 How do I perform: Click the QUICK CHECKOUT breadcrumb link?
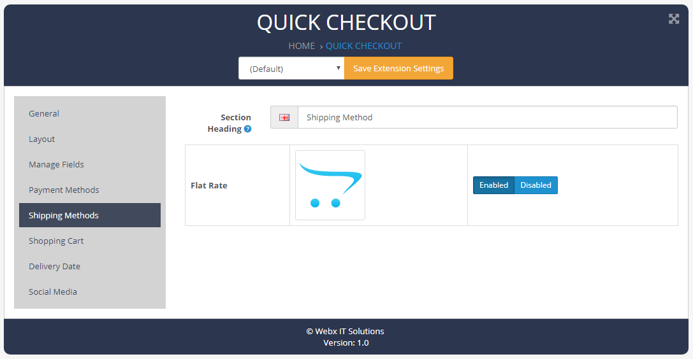pyautogui.click(x=363, y=46)
